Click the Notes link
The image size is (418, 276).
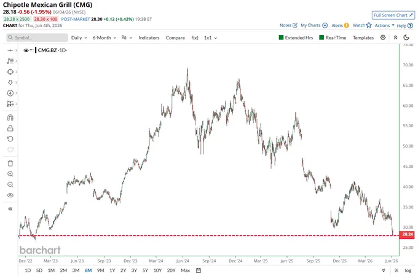(x=285, y=25)
